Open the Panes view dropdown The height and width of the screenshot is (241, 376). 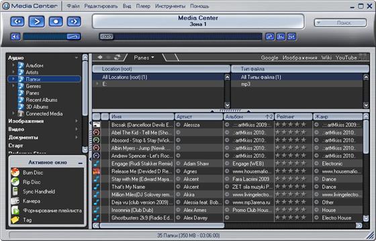[x=144, y=58]
